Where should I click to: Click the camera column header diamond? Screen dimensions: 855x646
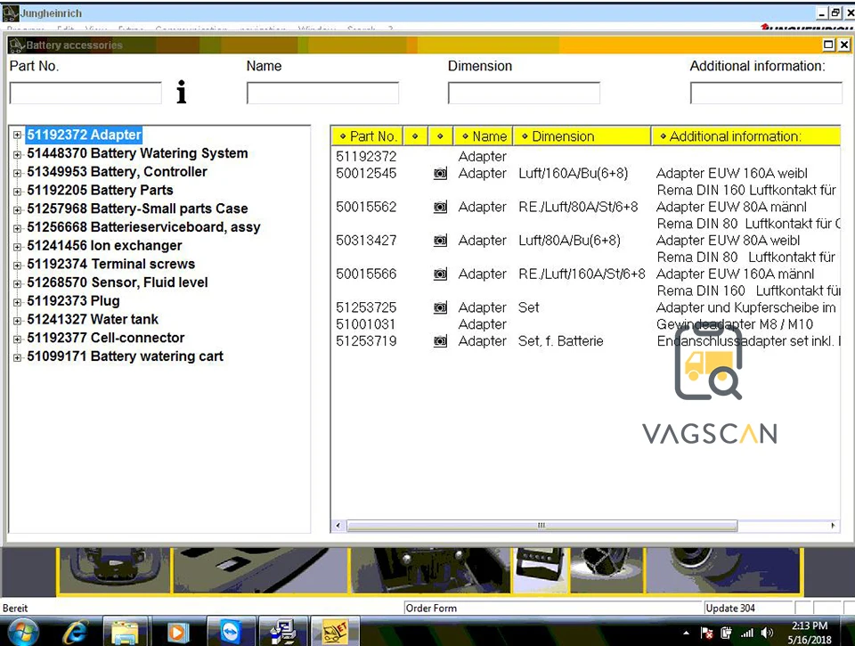[440, 135]
